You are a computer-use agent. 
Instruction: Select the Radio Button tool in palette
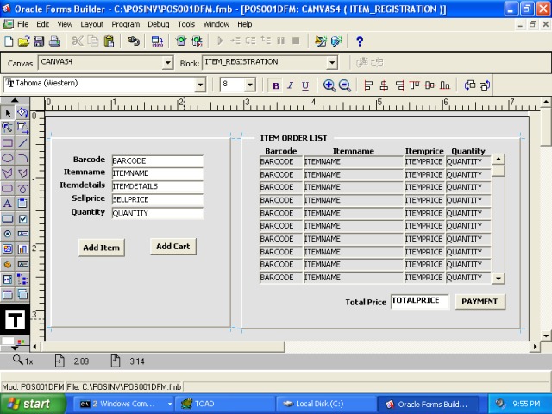(x=8, y=234)
